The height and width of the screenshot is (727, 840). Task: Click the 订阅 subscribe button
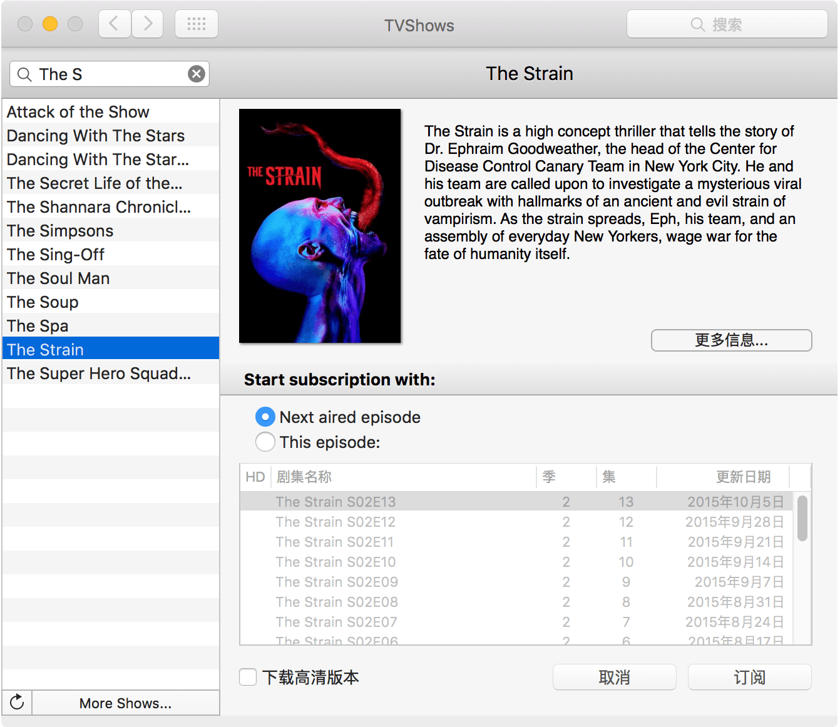click(x=750, y=677)
